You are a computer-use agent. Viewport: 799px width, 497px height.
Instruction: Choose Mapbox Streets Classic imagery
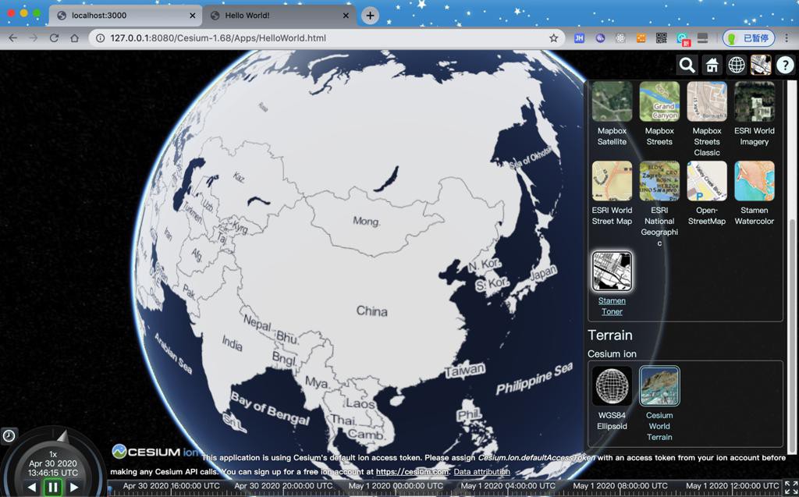point(707,101)
